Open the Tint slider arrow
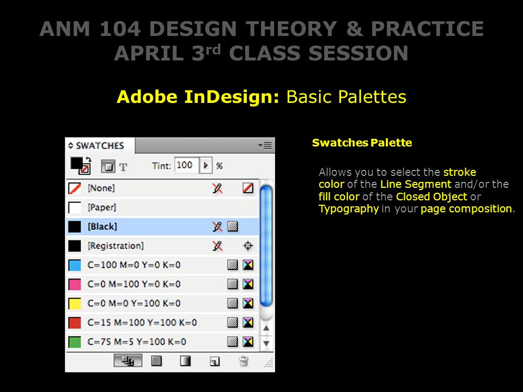The image size is (523, 392). [x=206, y=166]
